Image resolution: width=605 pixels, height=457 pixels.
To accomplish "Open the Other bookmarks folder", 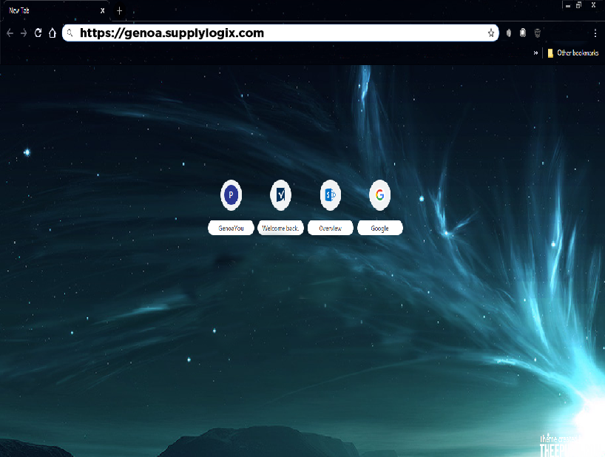I will (572, 53).
